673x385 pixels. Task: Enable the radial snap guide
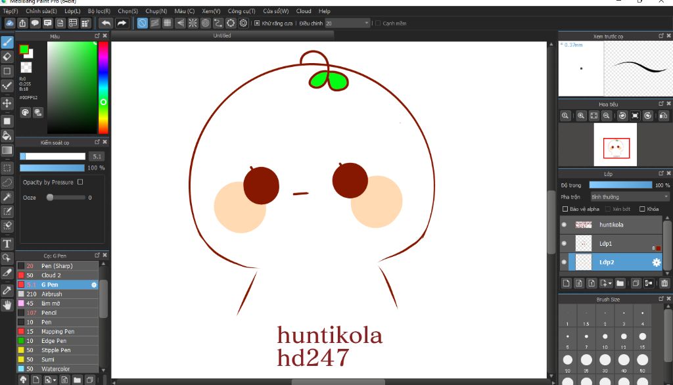(x=193, y=23)
